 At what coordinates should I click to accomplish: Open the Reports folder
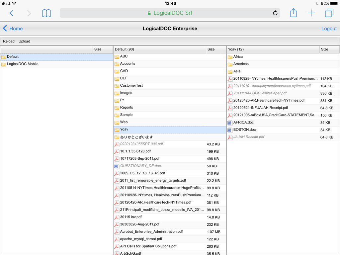pyautogui.click(x=170, y=108)
